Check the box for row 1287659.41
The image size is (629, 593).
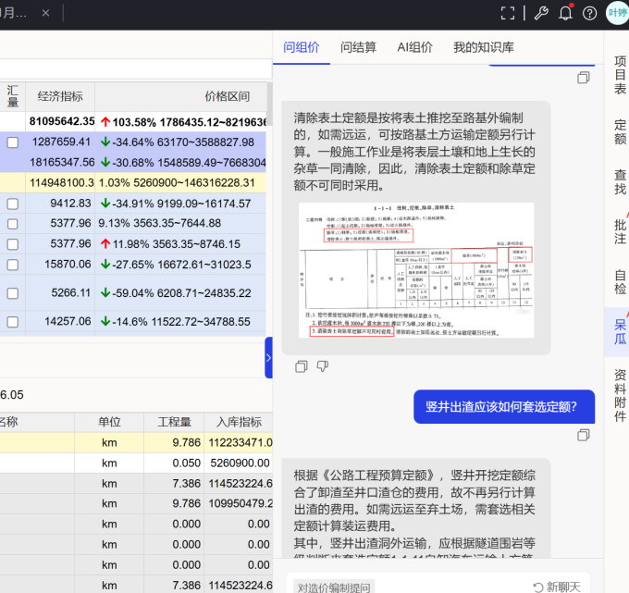pyautogui.click(x=13, y=142)
